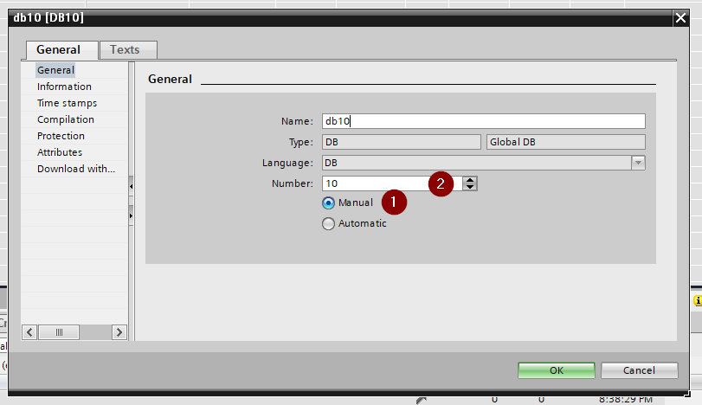Image resolution: width=702 pixels, height=405 pixels.
Task: Switch to the General tab
Action: tap(61, 49)
